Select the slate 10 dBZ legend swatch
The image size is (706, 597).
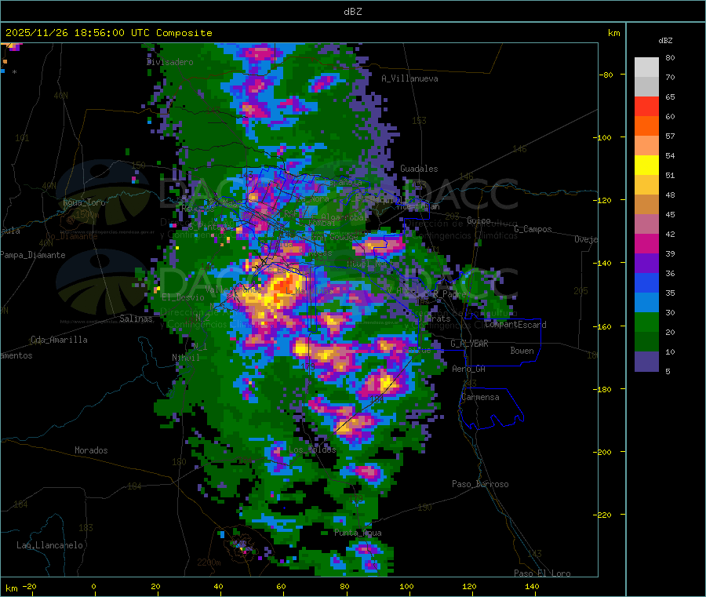pos(646,362)
